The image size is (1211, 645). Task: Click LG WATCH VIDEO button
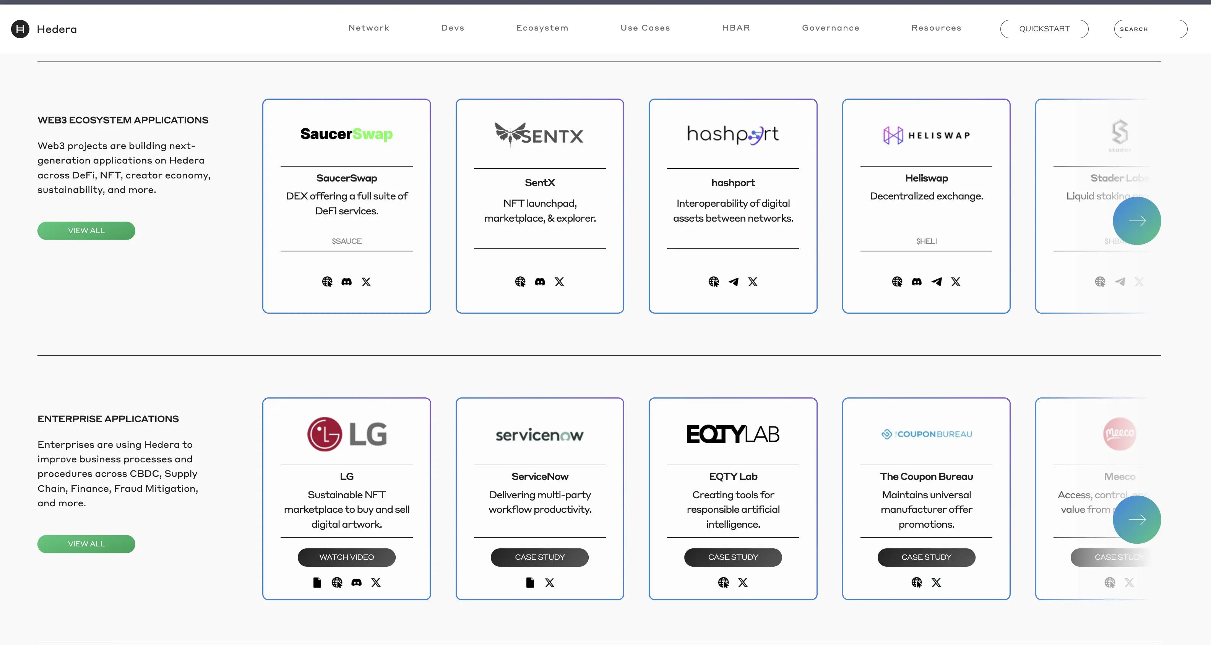pyautogui.click(x=346, y=557)
